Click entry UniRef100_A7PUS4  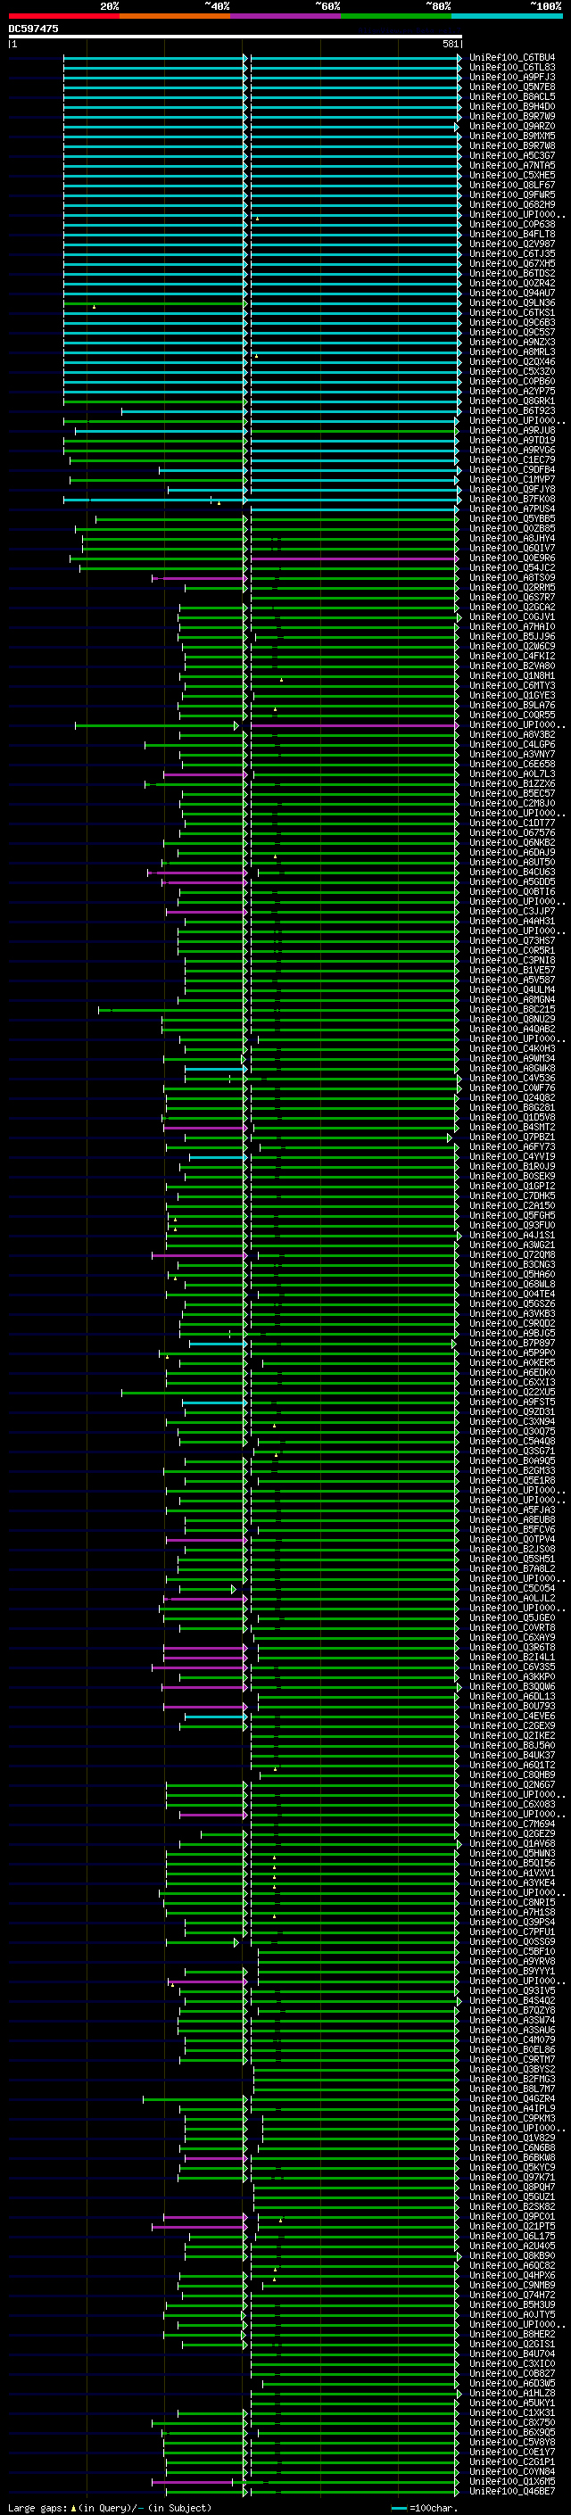click(511, 509)
